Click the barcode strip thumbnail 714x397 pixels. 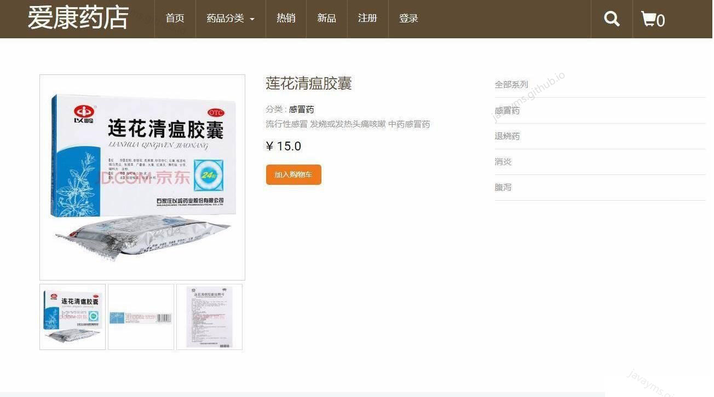pos(141,317)
